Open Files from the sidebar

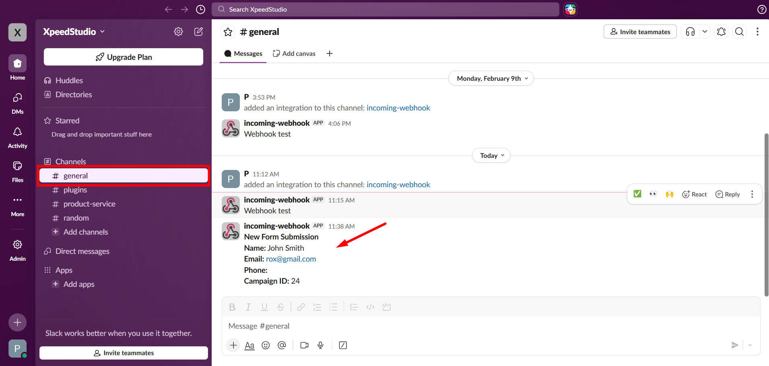pyautogui.click(x=17, y=169)
